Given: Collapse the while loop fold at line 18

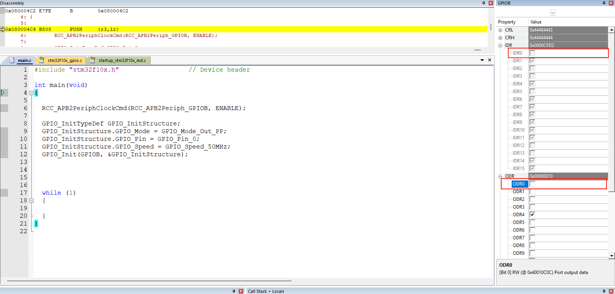Looking at the screenshot, I should click(x=31, y=200).
